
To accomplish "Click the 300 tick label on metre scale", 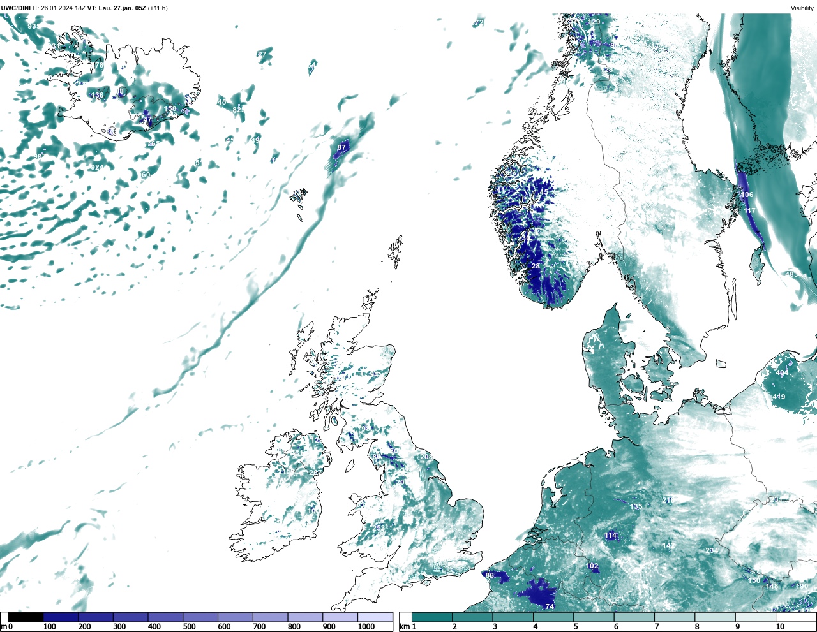I will coord(119,627).
